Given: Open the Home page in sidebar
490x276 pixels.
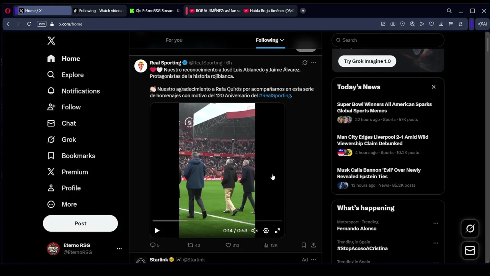Looking at the screenshot, I should (x=64, y=59).
